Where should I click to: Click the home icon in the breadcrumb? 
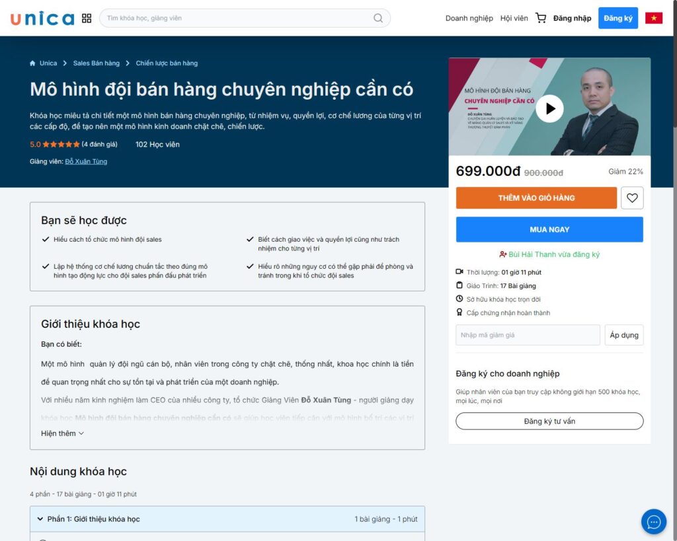(x=32, y=63)
